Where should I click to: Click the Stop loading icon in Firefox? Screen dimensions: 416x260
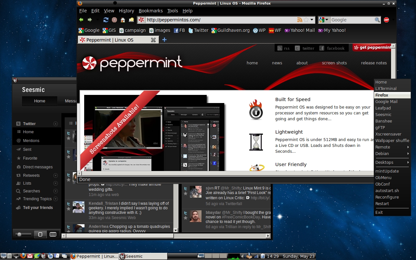[114, 20]
